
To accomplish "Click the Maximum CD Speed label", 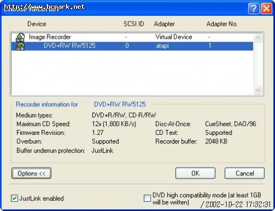I will (x=43, y=124).
